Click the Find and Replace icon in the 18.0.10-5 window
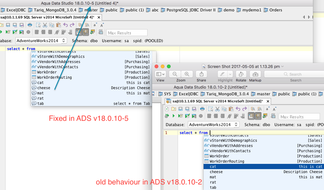Screen dimensions: 324x190 (87, 25)
